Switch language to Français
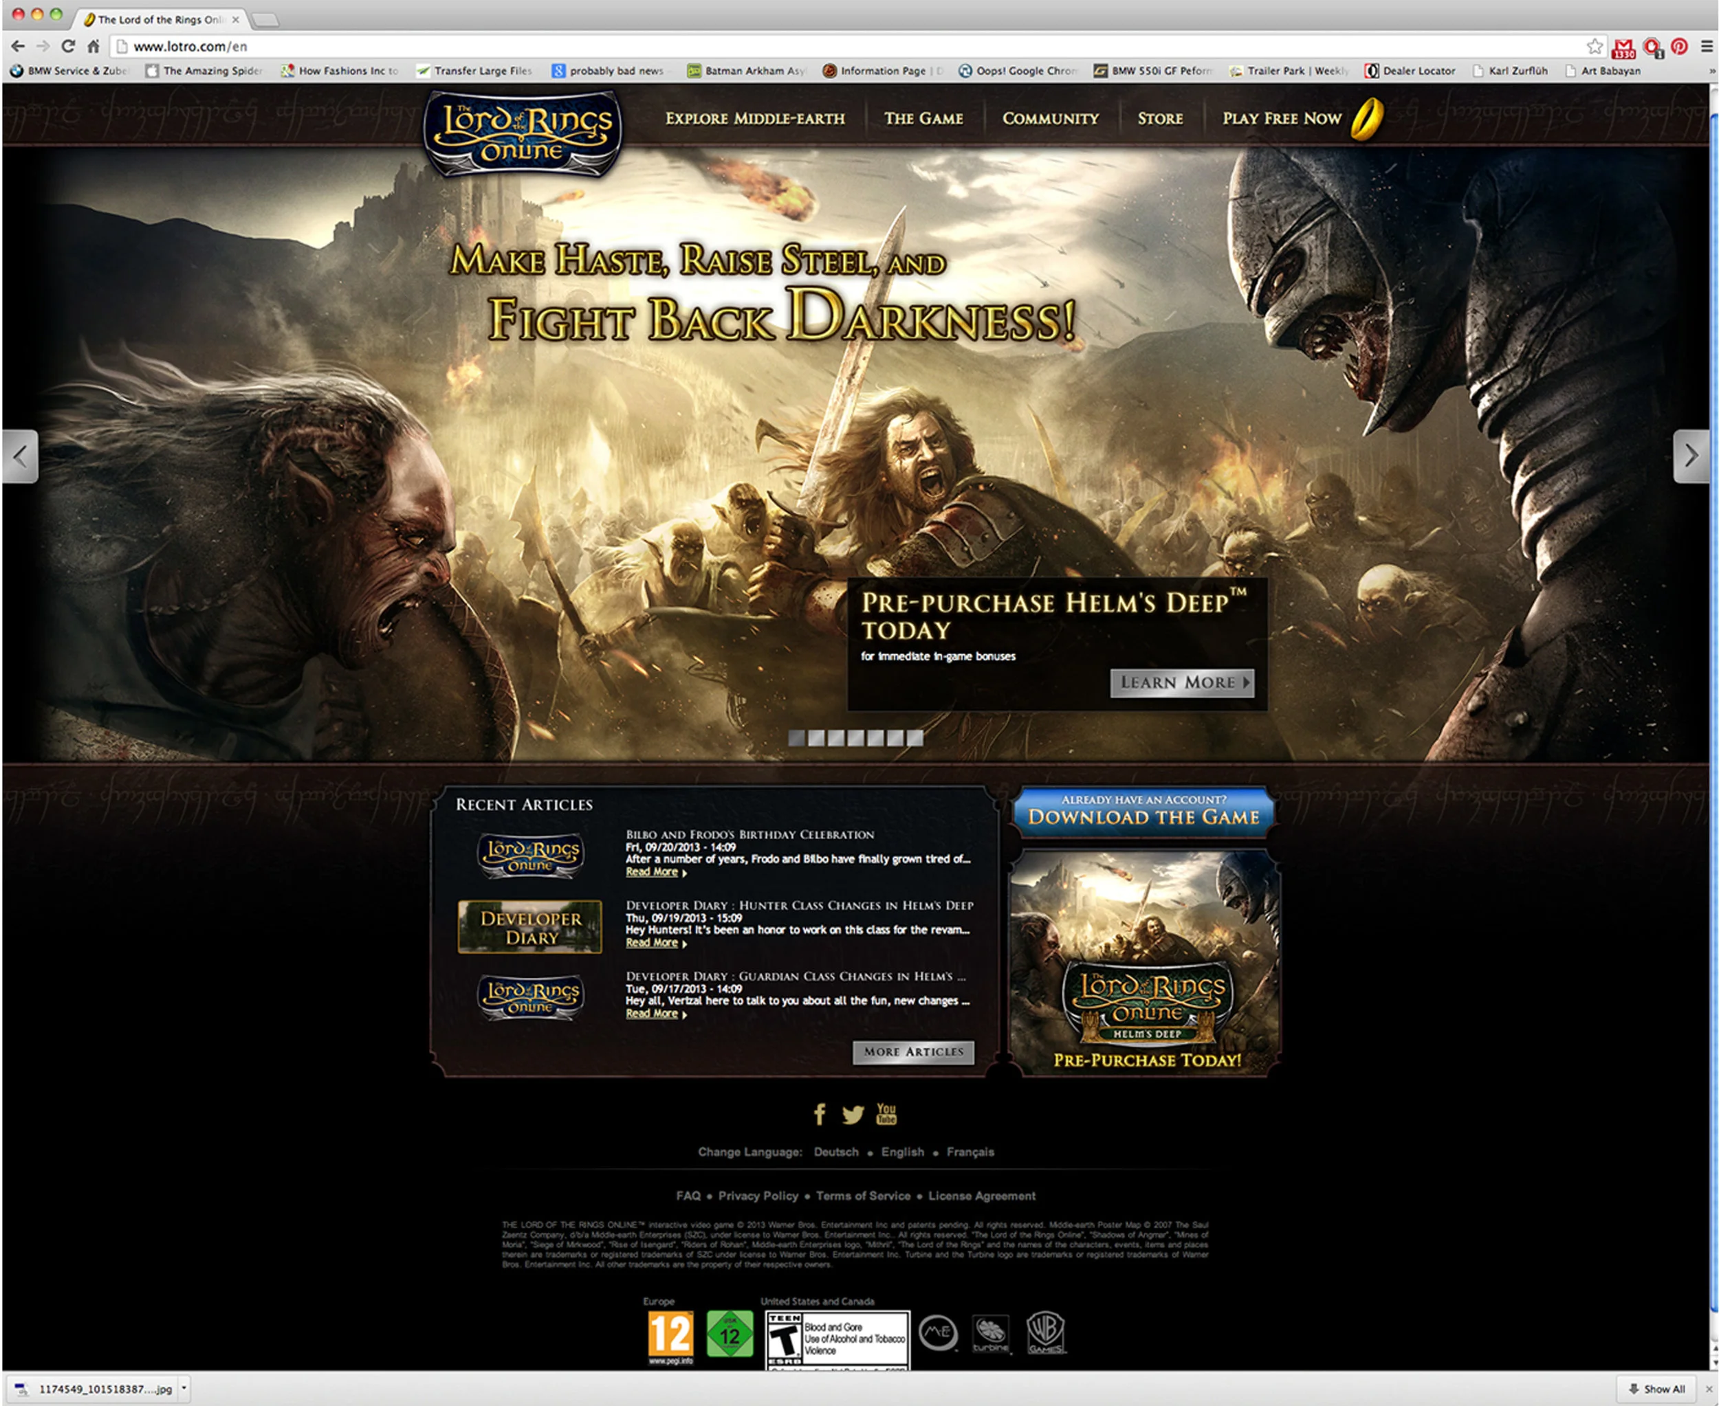1719x1406 pixels. click(970, 1152)
